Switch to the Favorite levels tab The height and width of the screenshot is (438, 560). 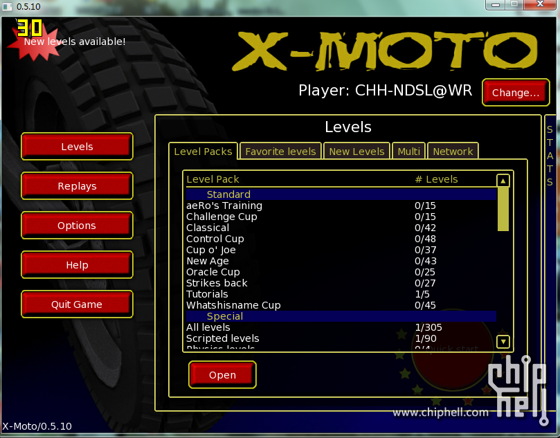pyautogui.click(x=281, y=152)
